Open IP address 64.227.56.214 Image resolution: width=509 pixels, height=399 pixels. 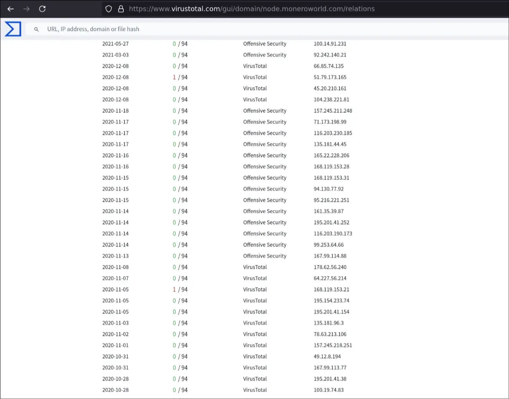(330, 278)
